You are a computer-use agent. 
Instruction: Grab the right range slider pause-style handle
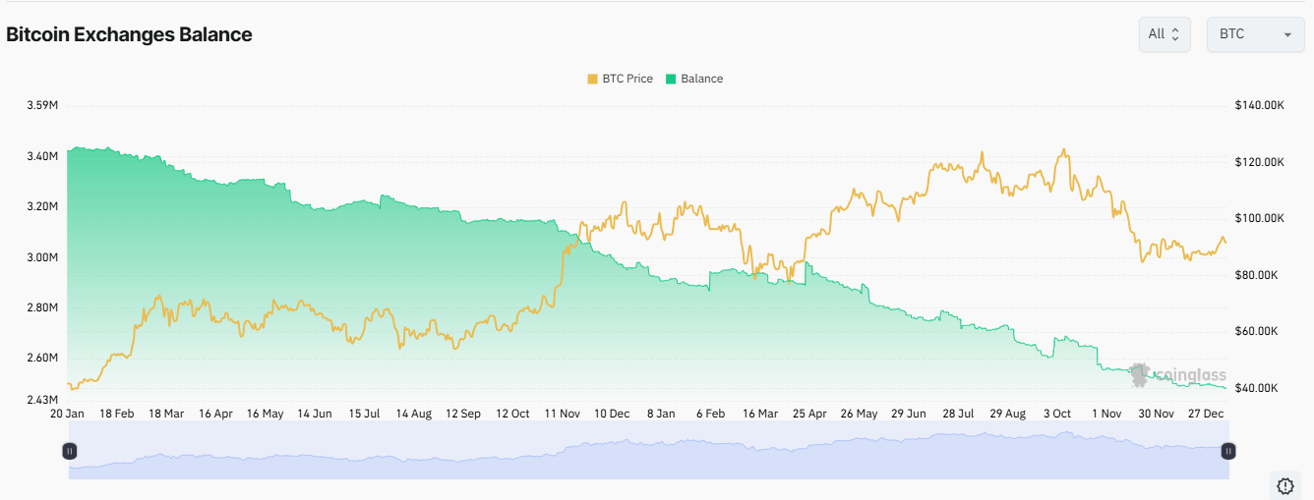coord(1228,451)
